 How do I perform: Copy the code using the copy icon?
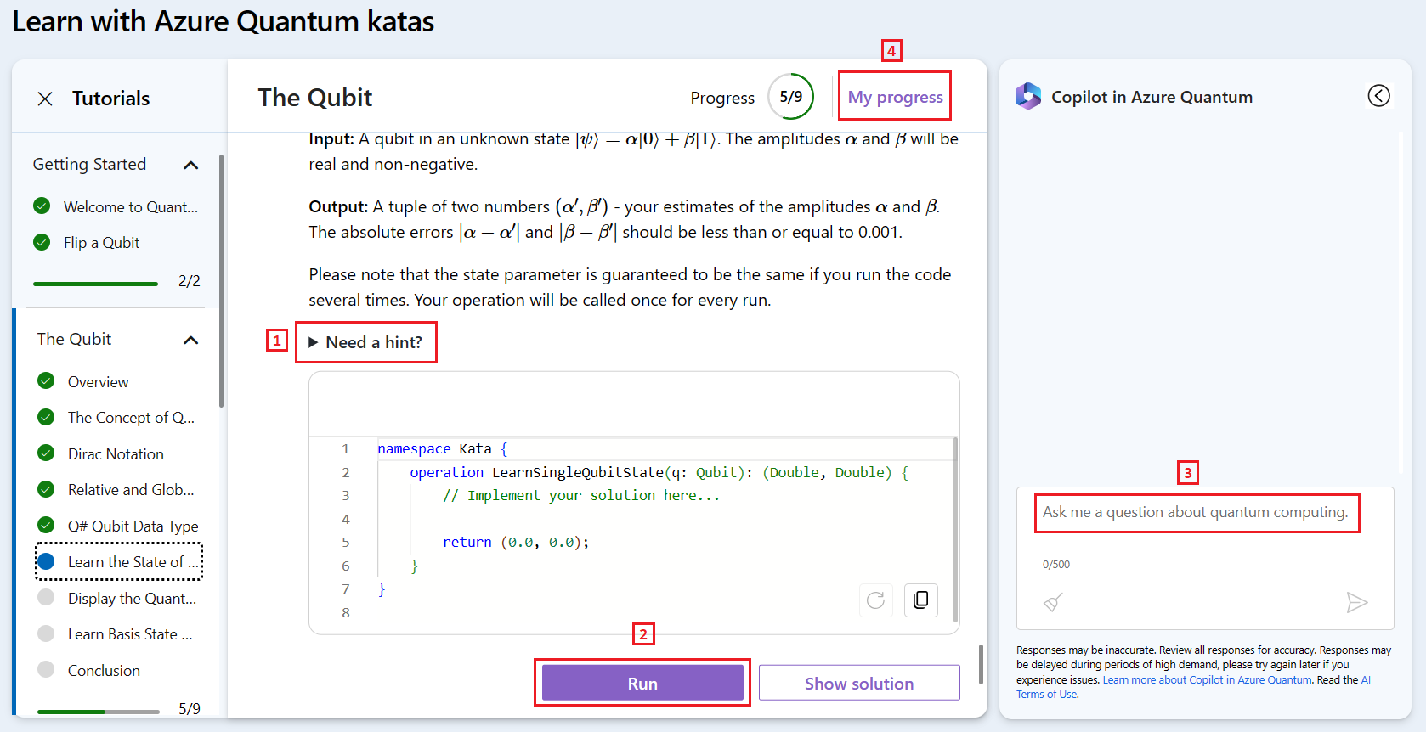click(x=920, y=600)
